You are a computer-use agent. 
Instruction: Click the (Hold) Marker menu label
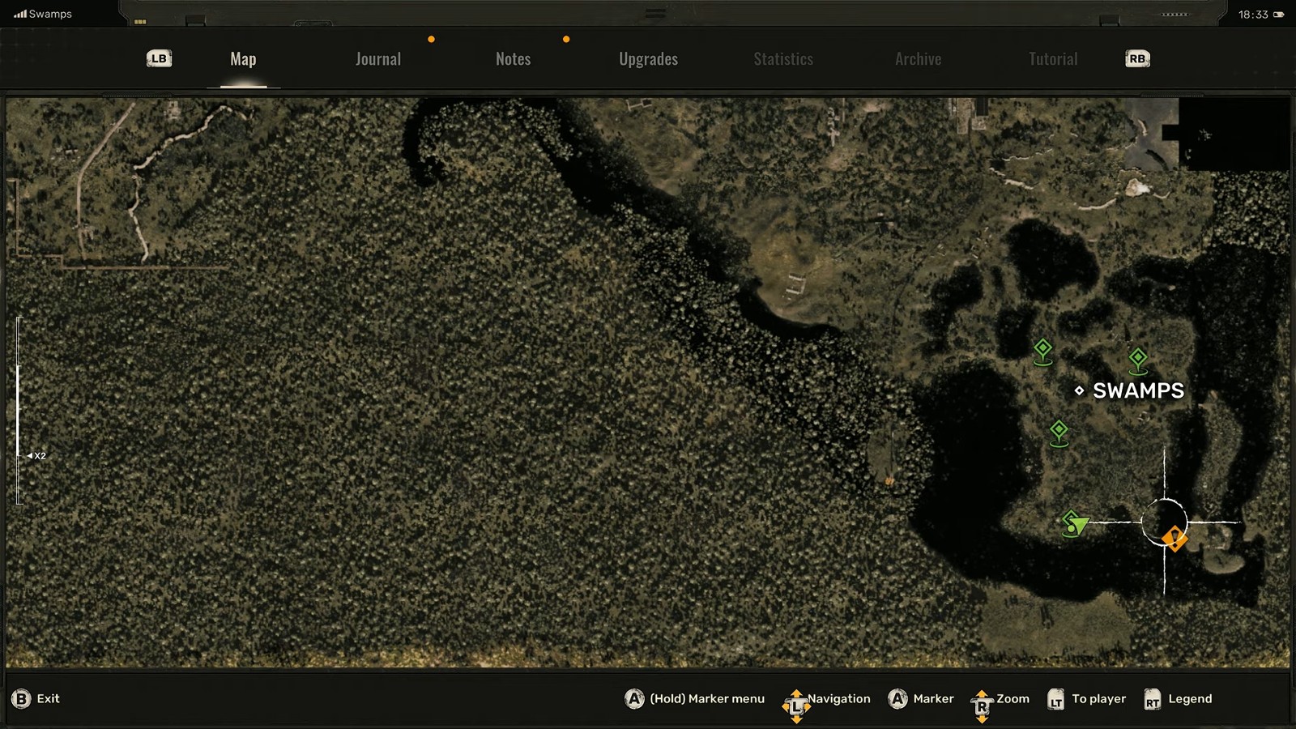707,698
